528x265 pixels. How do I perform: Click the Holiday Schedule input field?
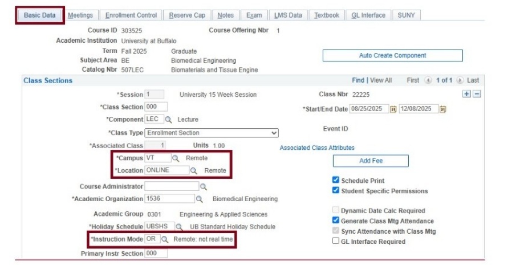[160, 226]
